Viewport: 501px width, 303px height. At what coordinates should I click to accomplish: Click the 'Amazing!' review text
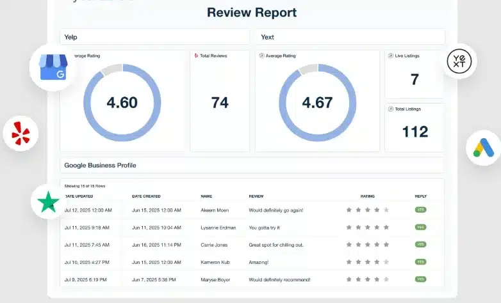coord(259,262)
